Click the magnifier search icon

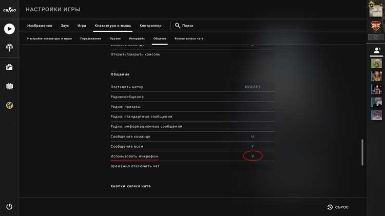[178, 26]
